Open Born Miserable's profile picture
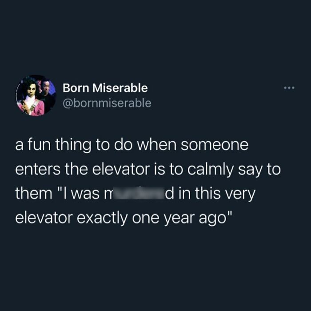Image resolution: width=311 pixels, height=311 pixels. point(36,96)
